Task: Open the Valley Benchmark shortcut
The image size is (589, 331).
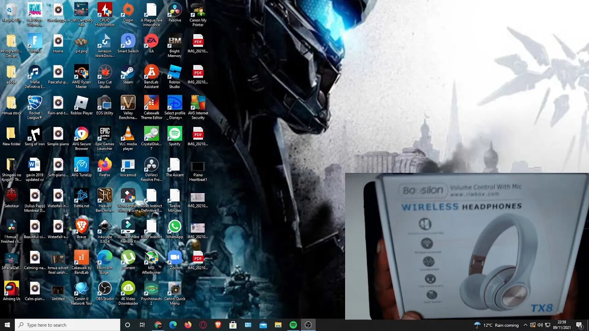Action: tap(128, 108)
